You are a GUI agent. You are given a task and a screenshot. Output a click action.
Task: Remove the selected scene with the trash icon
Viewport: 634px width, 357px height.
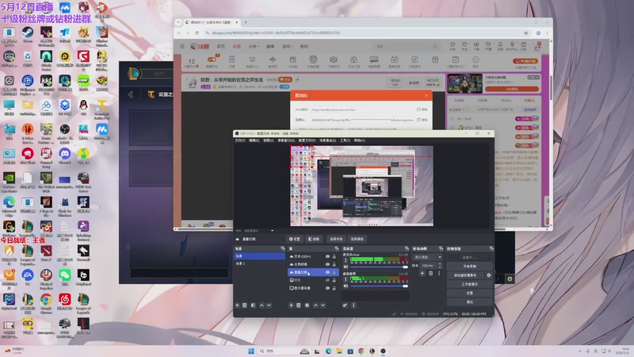tap(245, 305)
